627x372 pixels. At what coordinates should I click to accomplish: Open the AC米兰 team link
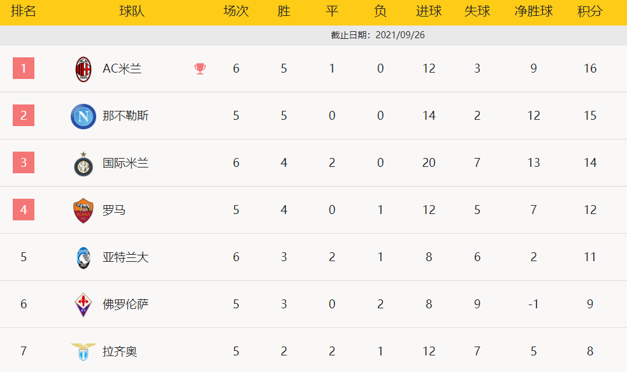pyautogui.click(x=122, y=69)
